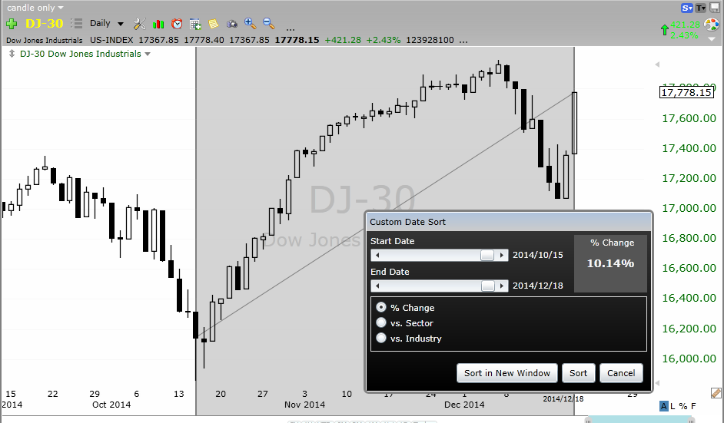The width and height of the screenshot is (724, 423).
Task: Click the Custom Date Sort title bar
Action: click(x=508, y=222)
